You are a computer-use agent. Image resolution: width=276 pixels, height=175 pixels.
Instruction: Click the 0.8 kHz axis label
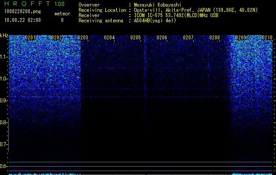3,122
